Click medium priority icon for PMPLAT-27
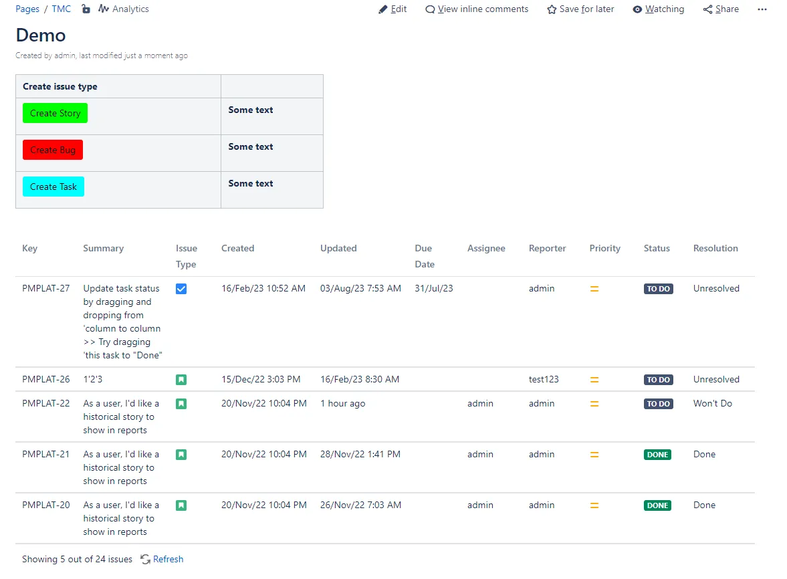Viewport: 787px width, 579px height. (594, 289)
